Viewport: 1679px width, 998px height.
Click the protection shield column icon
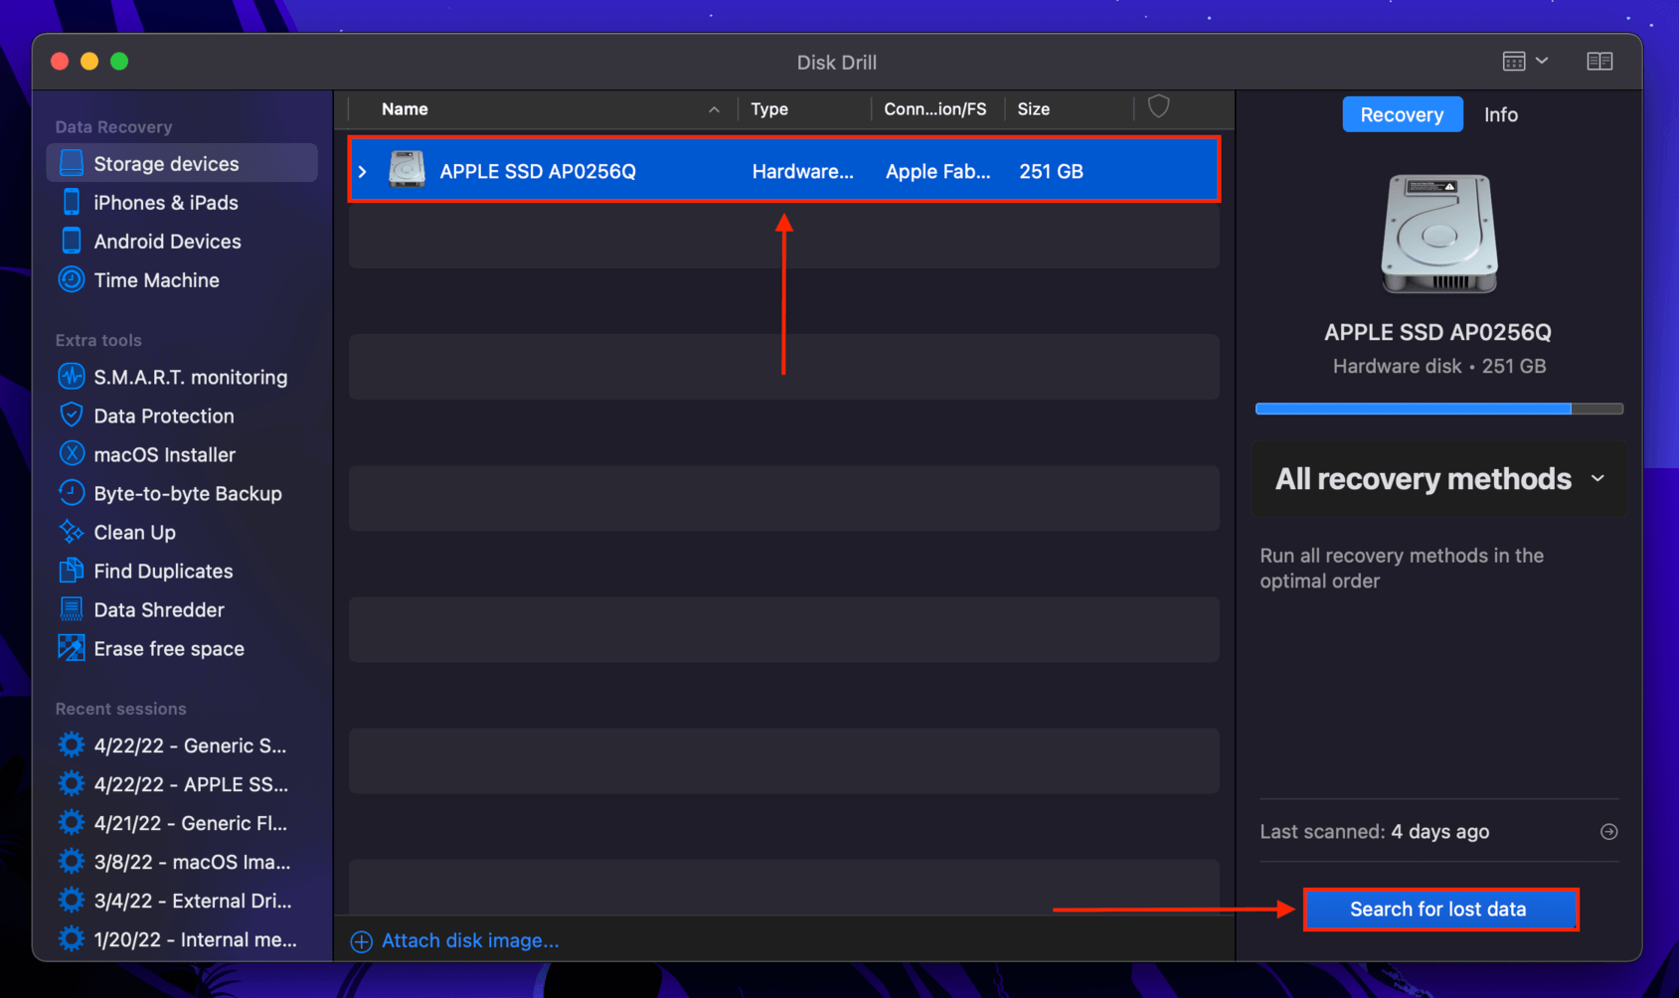[1159, 106]
